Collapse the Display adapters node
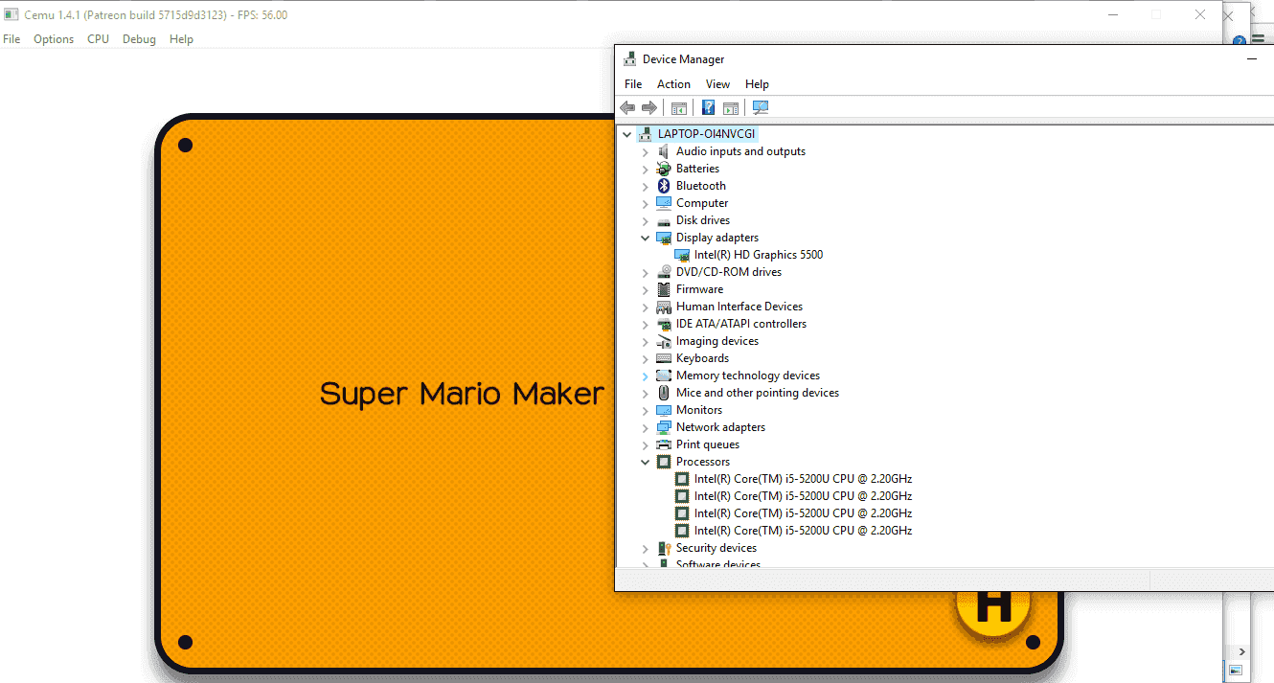Screen dimensions: 1274x683 pyautogui.click(x=646, y=238)
